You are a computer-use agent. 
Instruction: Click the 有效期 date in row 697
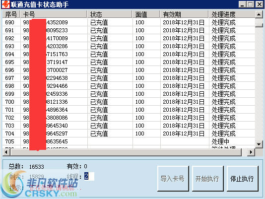coord(184,78)
